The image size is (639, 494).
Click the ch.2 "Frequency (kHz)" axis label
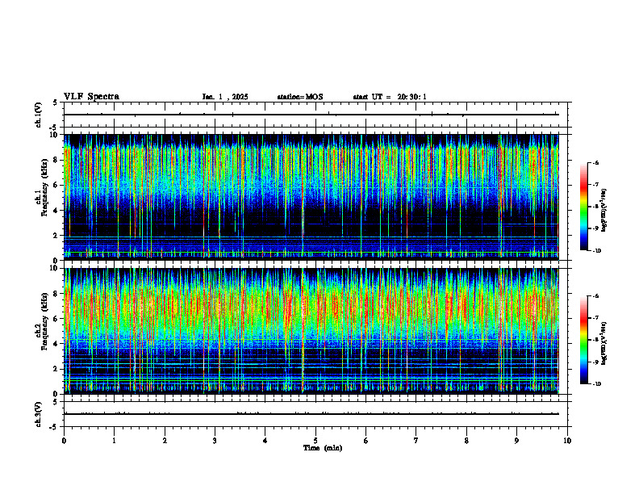44,320
